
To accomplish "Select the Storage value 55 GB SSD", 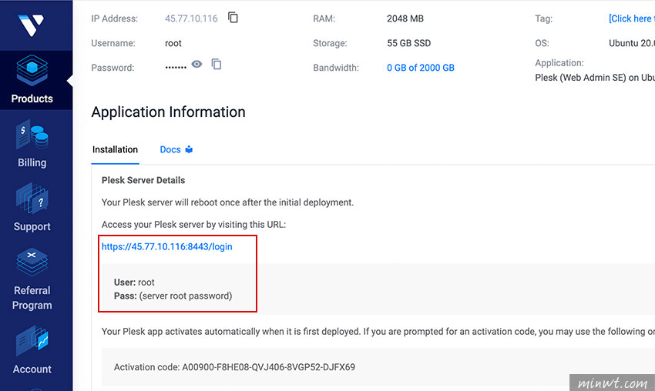I will point(408,43).
